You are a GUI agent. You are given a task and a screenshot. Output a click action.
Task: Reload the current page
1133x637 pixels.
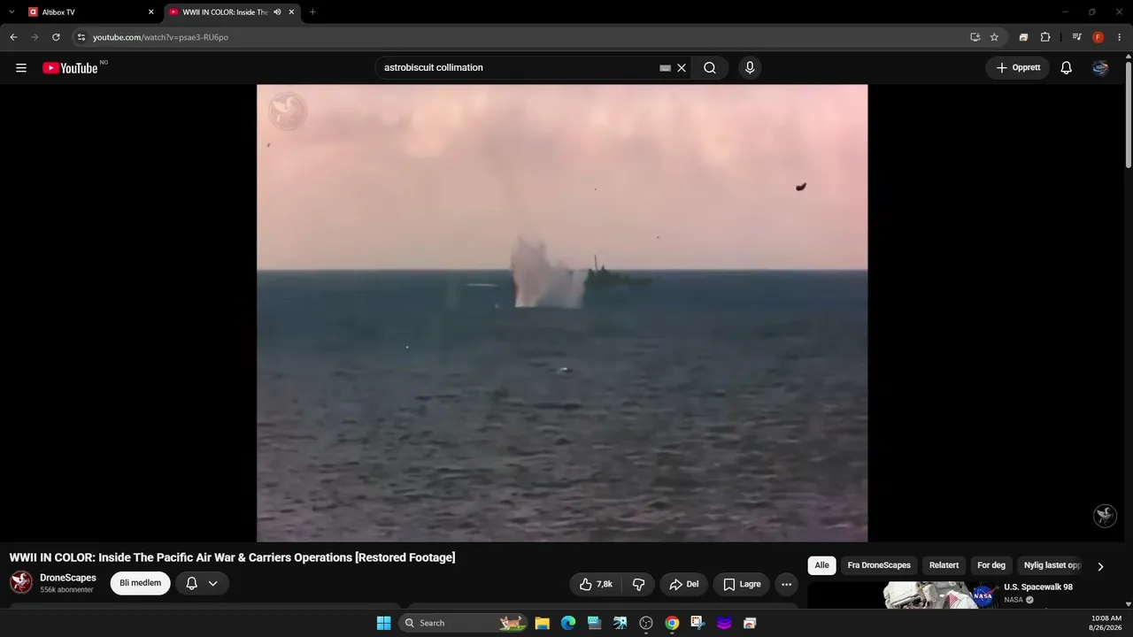click(x=56, y=37)
